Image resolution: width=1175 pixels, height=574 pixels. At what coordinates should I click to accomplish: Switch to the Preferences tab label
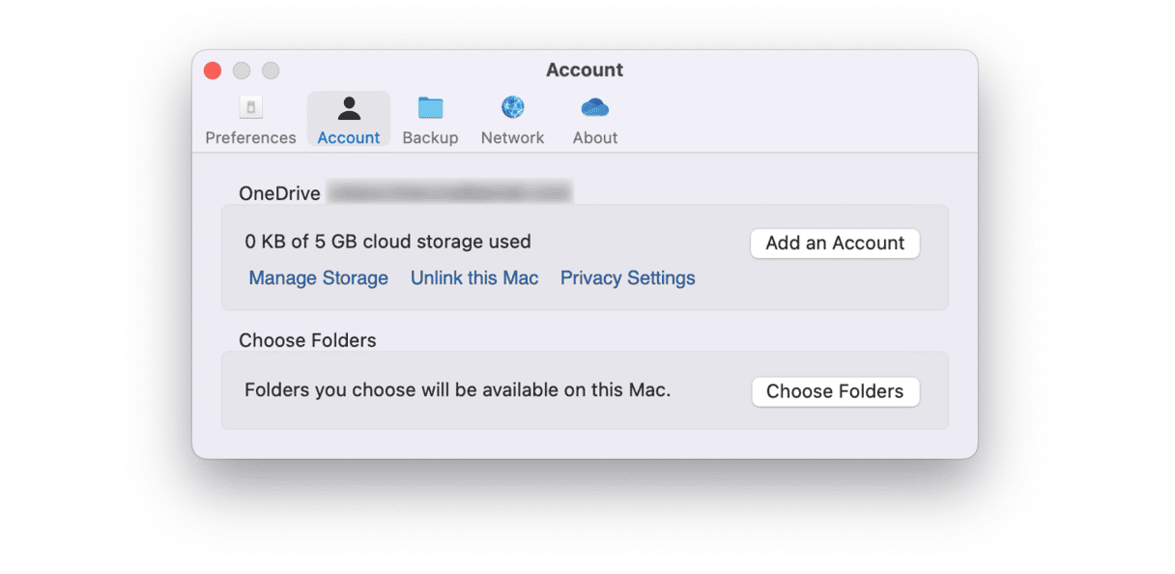click(x=250, y=137)
